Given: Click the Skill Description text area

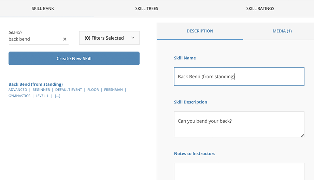Looking at the screenshot, I should click(239, 124).
